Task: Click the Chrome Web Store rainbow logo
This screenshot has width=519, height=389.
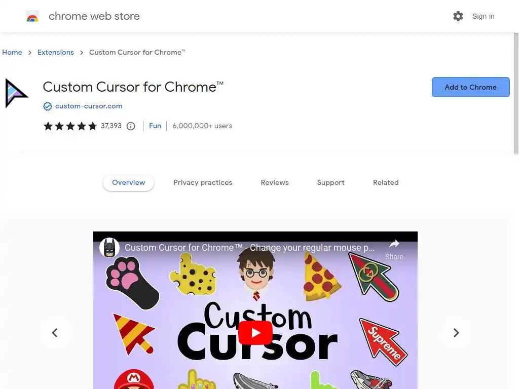Action: click(x=32, y=16)
